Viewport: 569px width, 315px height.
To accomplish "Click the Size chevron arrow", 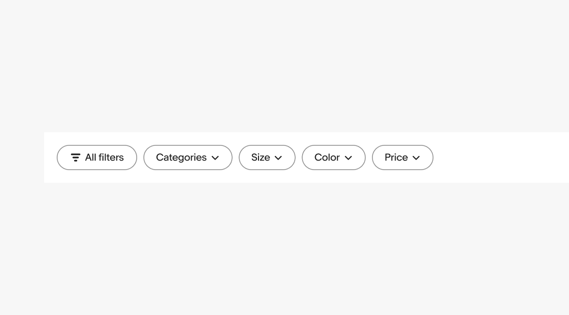I will [x=278, y=158].
